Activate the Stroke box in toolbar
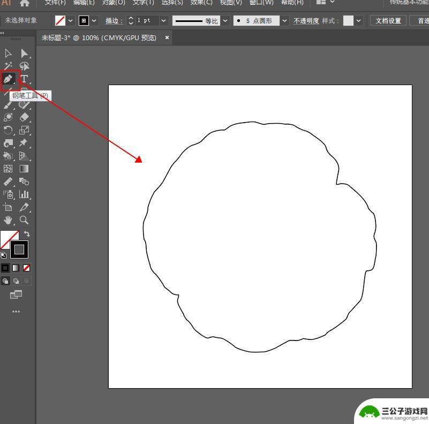Image resolution: width=429 pixels, height=424 pixels. click(19, 249)
